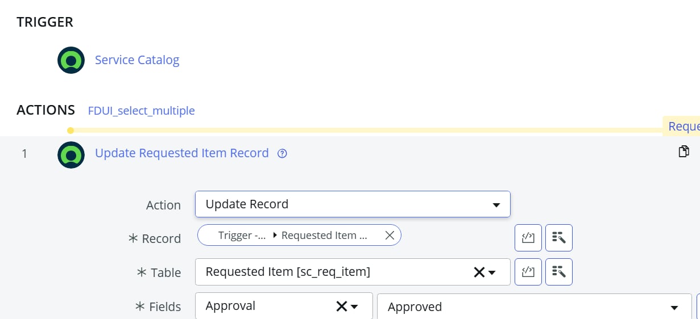Open the Action dropdown showing Update Record
This screenshot has height=319, width=700.
point(353,204)
